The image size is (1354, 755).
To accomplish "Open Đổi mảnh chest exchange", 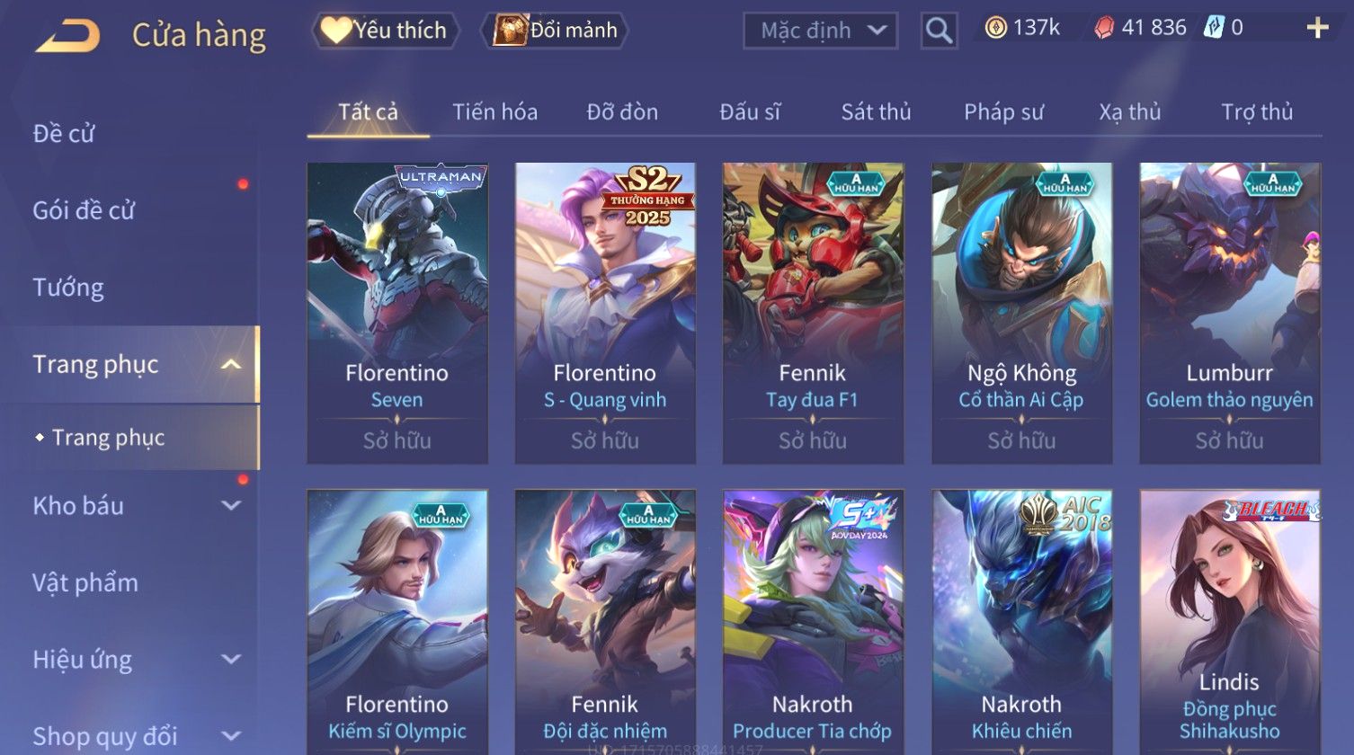I will (555, 31).
